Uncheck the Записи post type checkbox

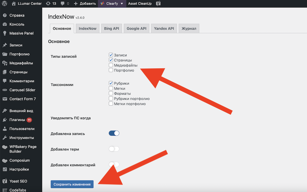point(111,55)
